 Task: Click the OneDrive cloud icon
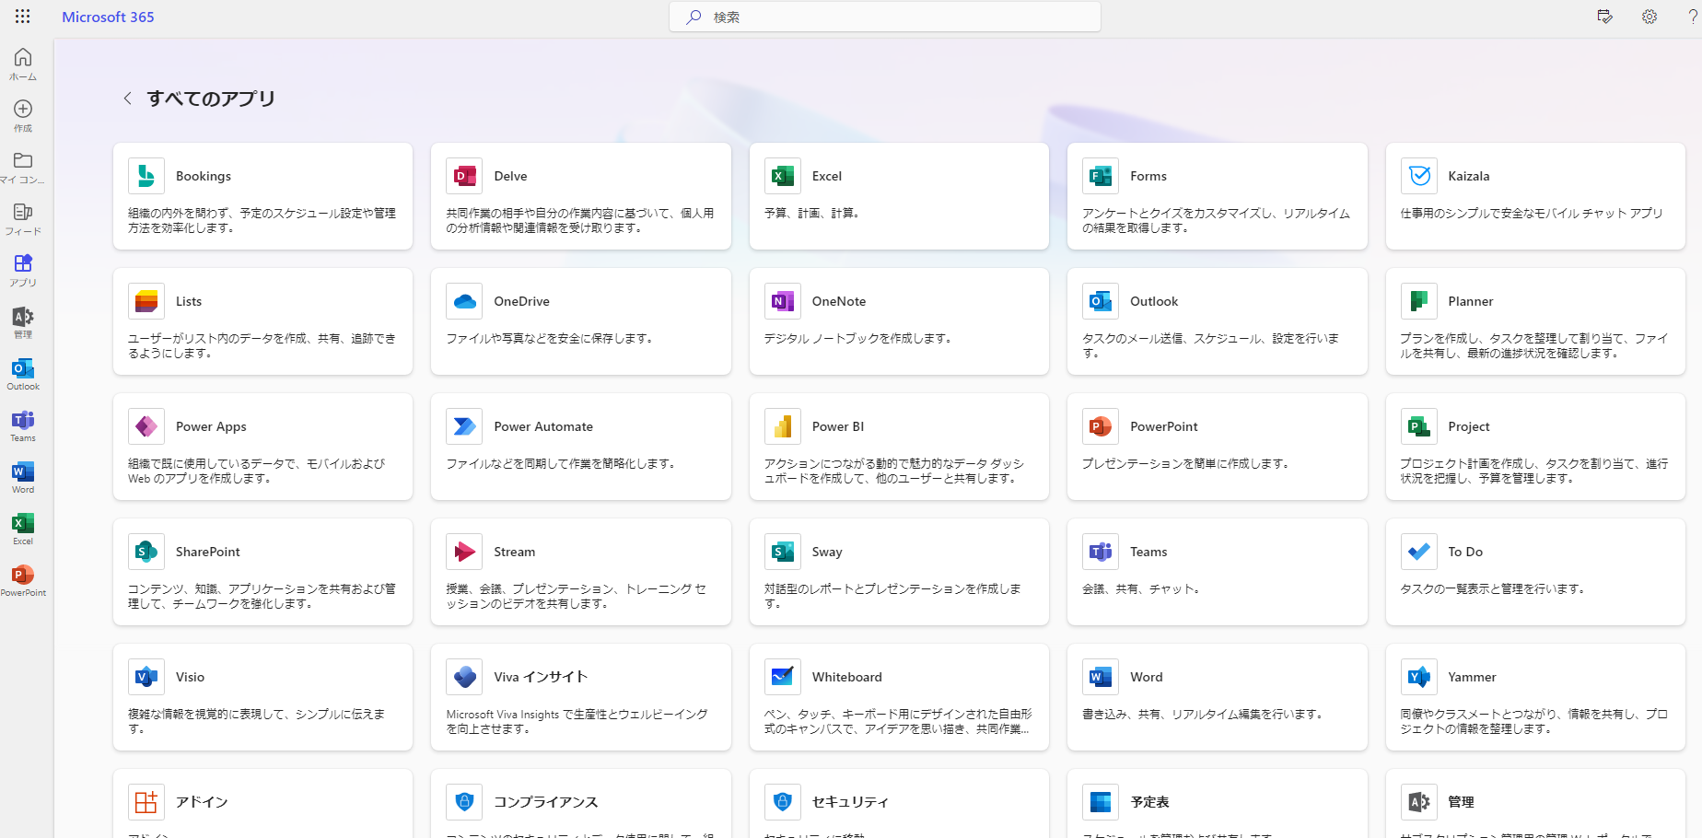pos(464,301)
